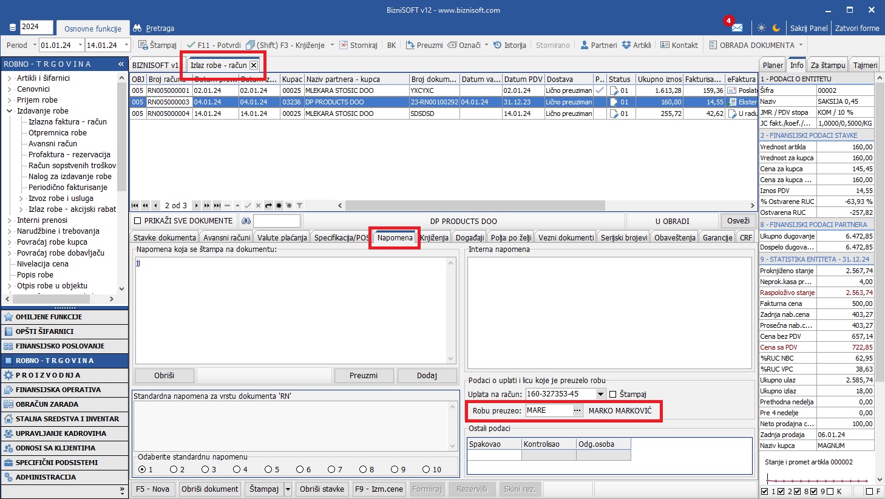
Task: Open the Uplata na račun dropdown
Action: (600, 394)
